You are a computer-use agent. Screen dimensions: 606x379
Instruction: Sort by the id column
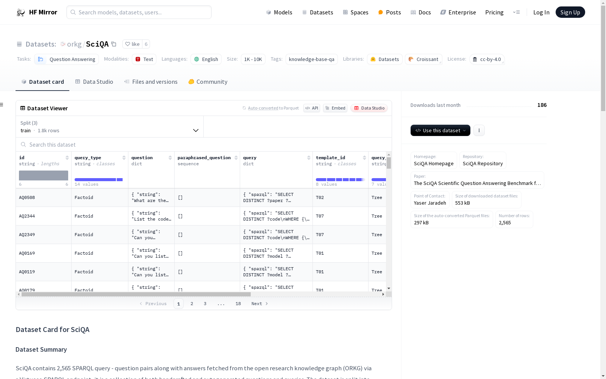[67, 158]
